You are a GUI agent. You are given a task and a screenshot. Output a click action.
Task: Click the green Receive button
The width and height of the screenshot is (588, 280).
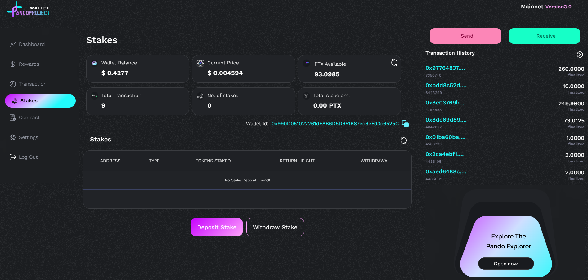[x=544, y=36]
